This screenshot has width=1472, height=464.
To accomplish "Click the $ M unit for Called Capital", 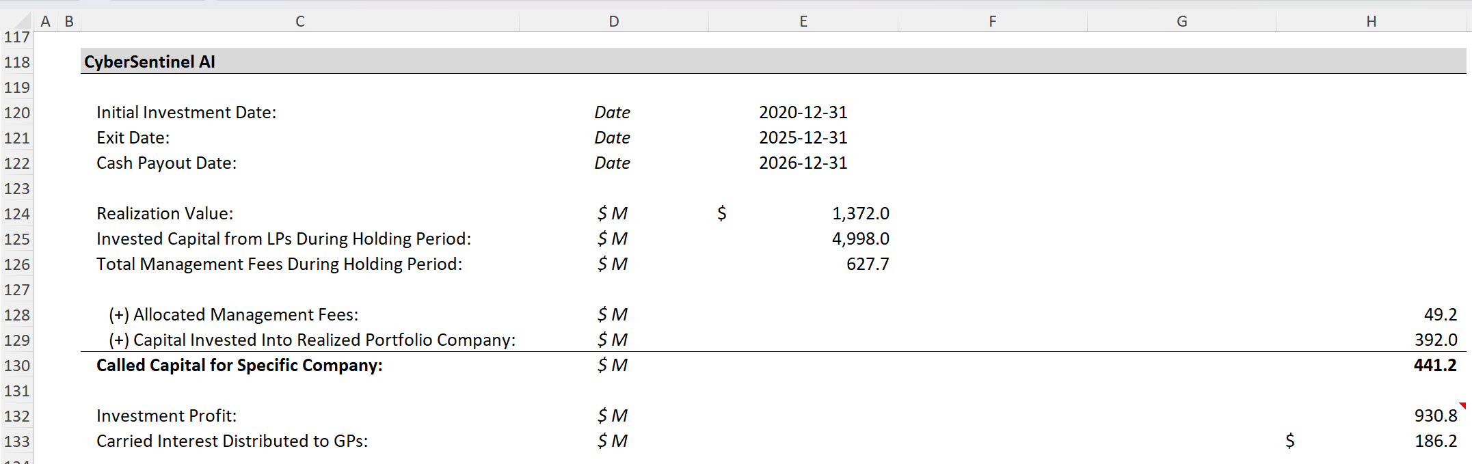I will 613,365.
